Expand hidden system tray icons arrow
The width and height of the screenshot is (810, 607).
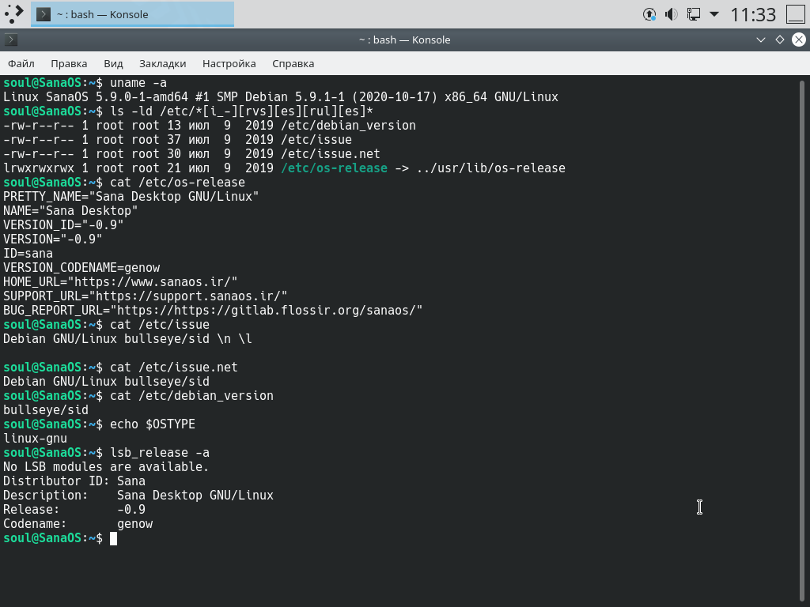(714, 14)
